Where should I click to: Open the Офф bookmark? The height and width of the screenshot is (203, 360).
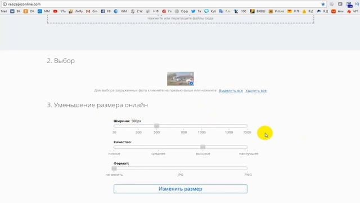[181, 11]
